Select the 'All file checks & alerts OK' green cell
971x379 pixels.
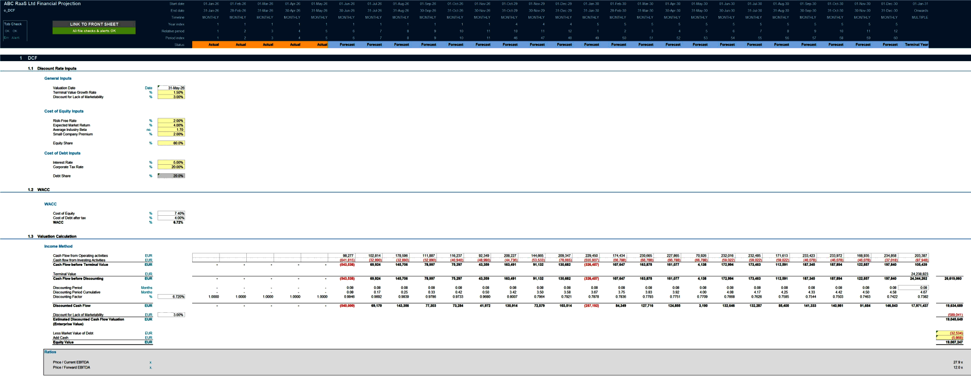[94, 31]
